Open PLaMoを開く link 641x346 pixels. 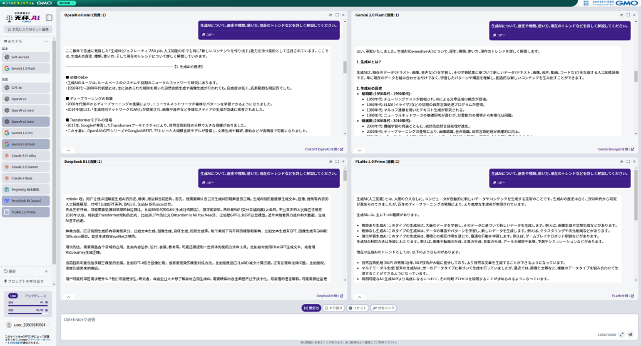pyautogui.click(x=623, y=296)
